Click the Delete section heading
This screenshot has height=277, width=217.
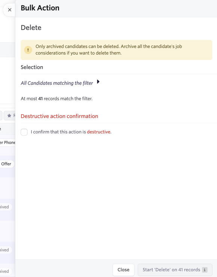31,27
